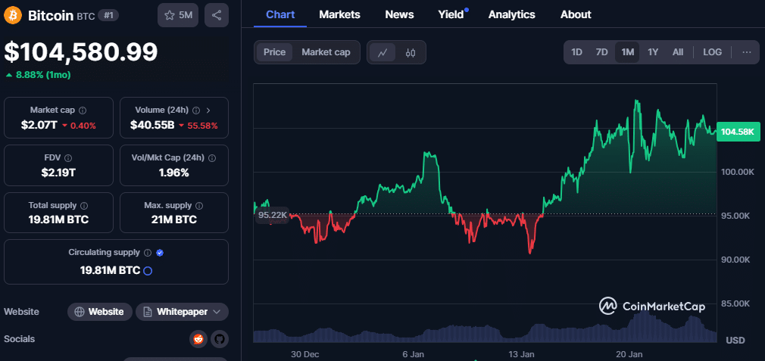Click FDV info icon
The width and height of the screenshot is (765, 361).
(68, 158)
